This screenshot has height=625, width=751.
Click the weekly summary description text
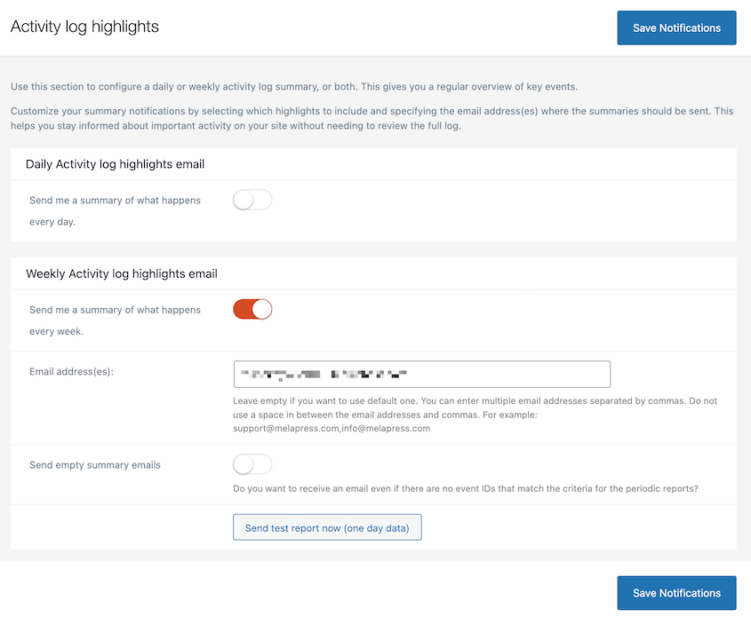pos(114,320)
